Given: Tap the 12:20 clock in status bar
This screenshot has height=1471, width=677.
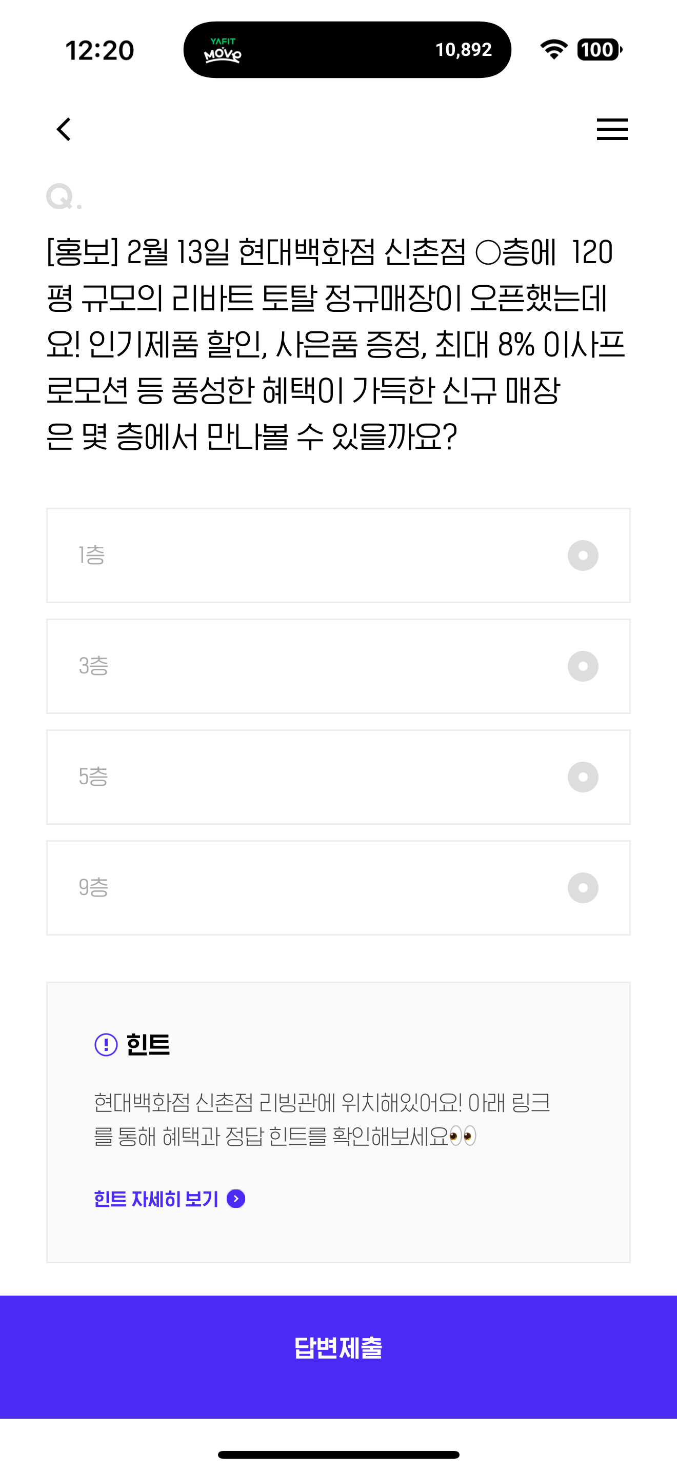Looking at the screenshot, I should [100, 50].
